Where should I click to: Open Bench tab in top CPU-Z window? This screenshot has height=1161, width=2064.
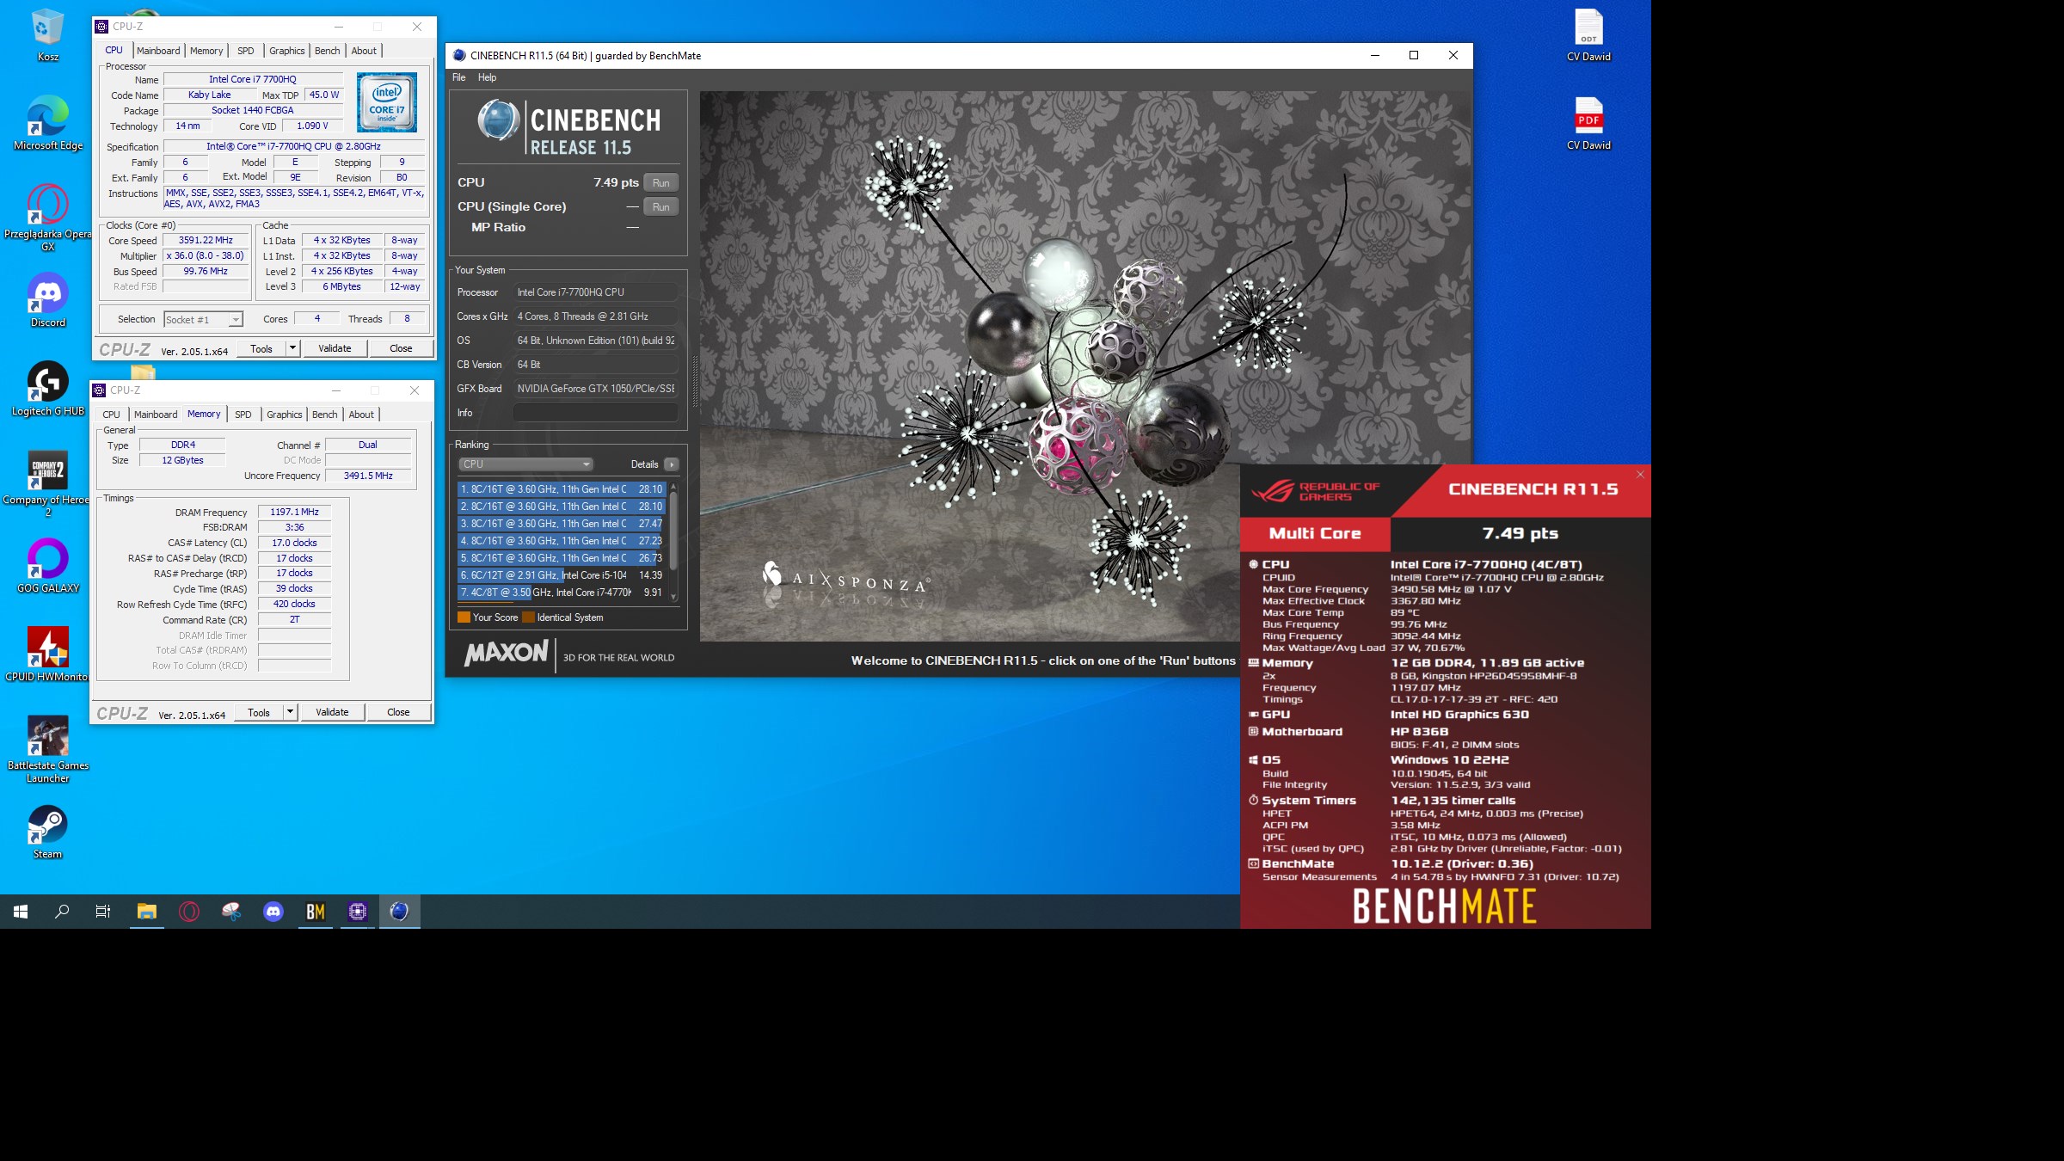[x=327, y=51]
